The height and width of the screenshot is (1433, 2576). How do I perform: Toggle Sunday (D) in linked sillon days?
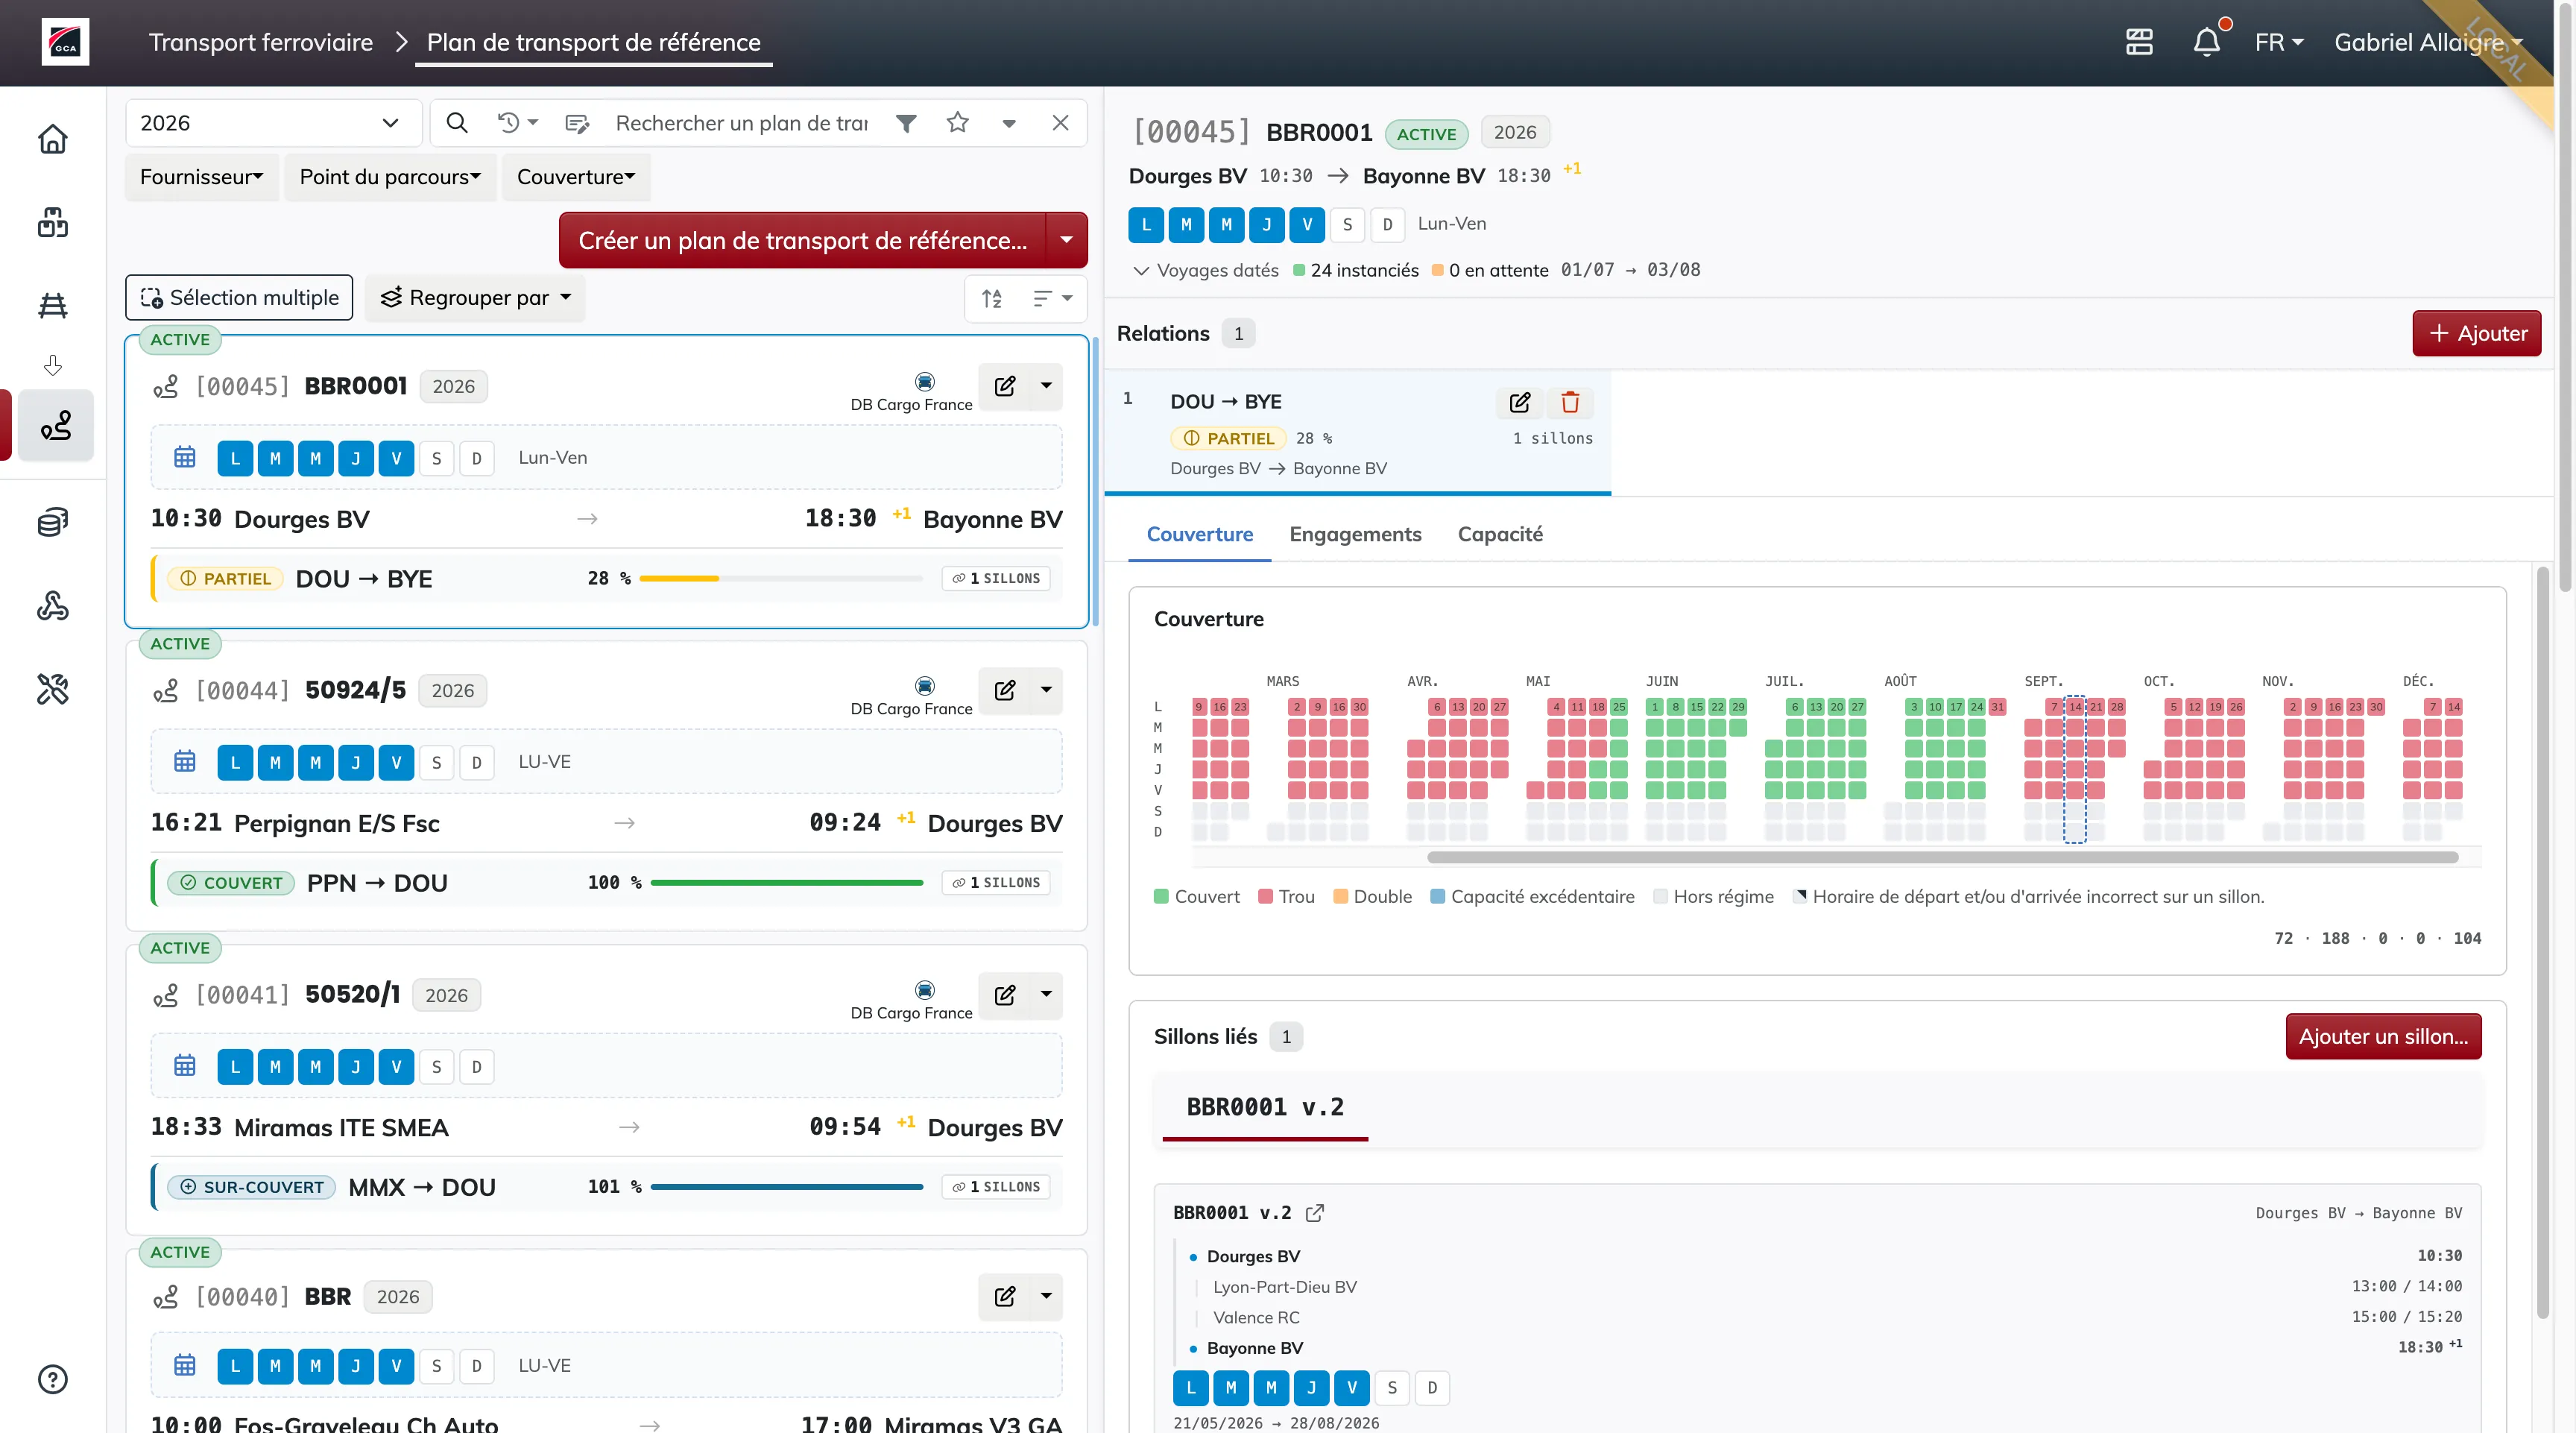click(x=1432, y=1387)
